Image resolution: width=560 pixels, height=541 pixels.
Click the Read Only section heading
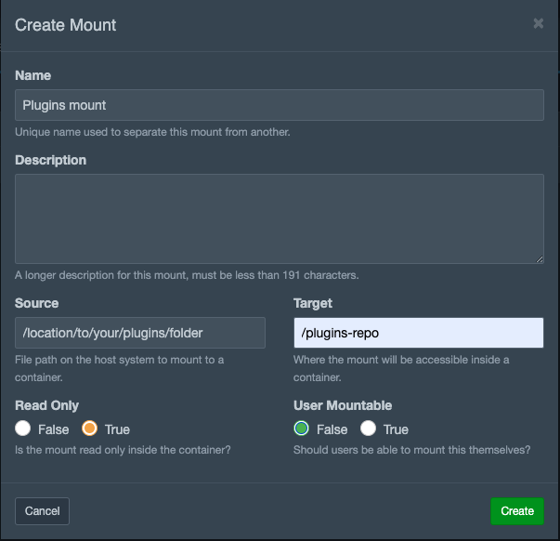(x=46, y=405)
